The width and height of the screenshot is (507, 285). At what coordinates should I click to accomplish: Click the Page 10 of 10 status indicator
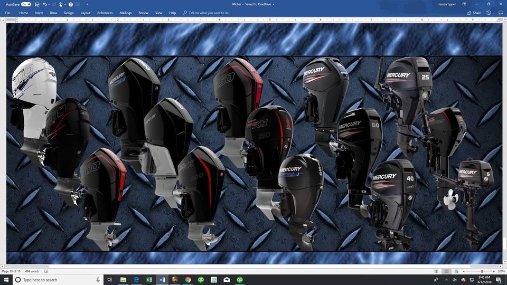11,271
